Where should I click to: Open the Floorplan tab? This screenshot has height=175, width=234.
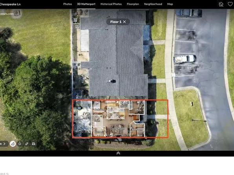click(133, 4)
